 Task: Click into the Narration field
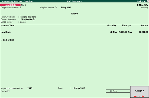(57, 91)
